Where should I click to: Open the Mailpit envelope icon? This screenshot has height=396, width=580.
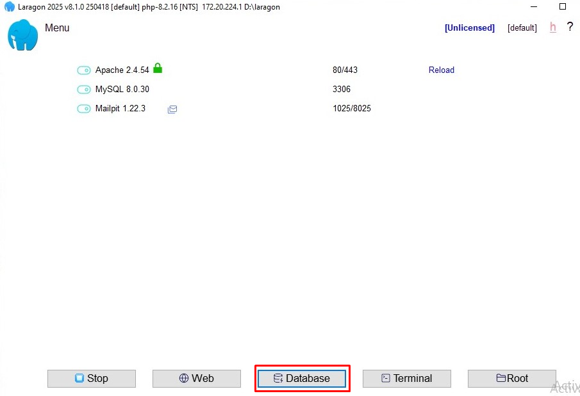tap(172, 109)
